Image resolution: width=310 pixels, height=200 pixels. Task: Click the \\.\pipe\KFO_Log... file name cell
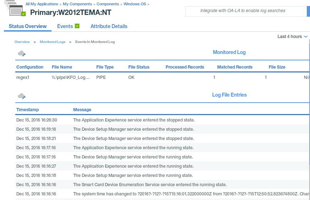[71, 77]
